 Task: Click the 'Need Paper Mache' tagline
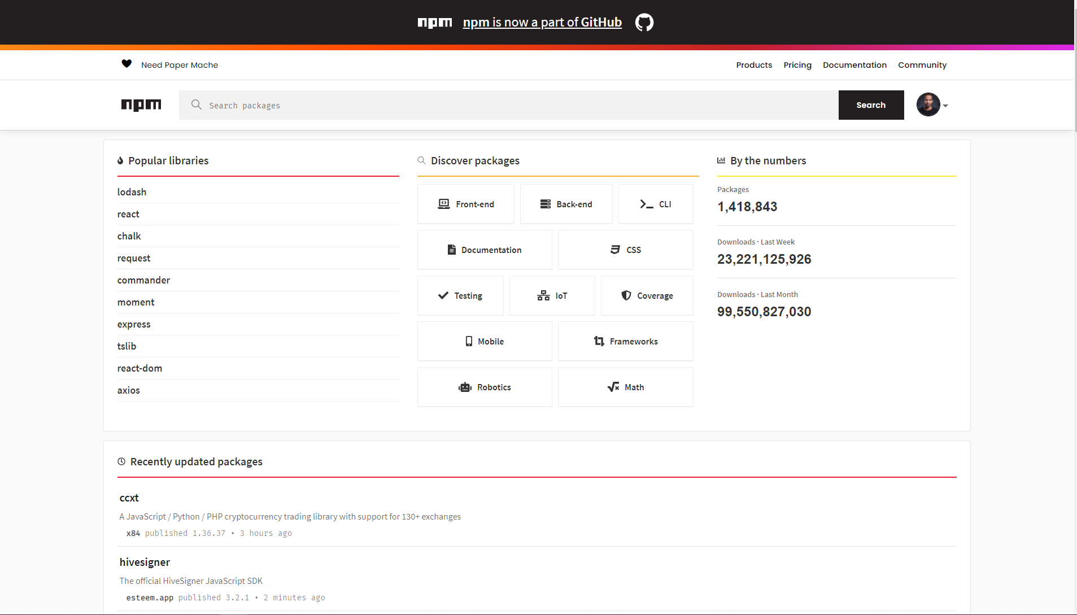[x=180, y=65]
